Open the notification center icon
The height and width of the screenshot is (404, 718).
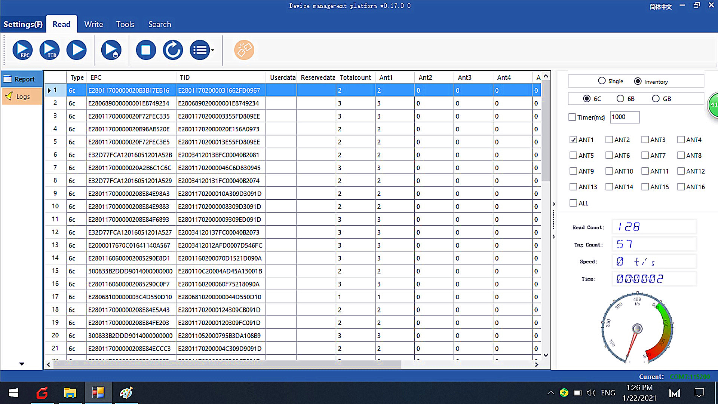click(x=699, y=393)
